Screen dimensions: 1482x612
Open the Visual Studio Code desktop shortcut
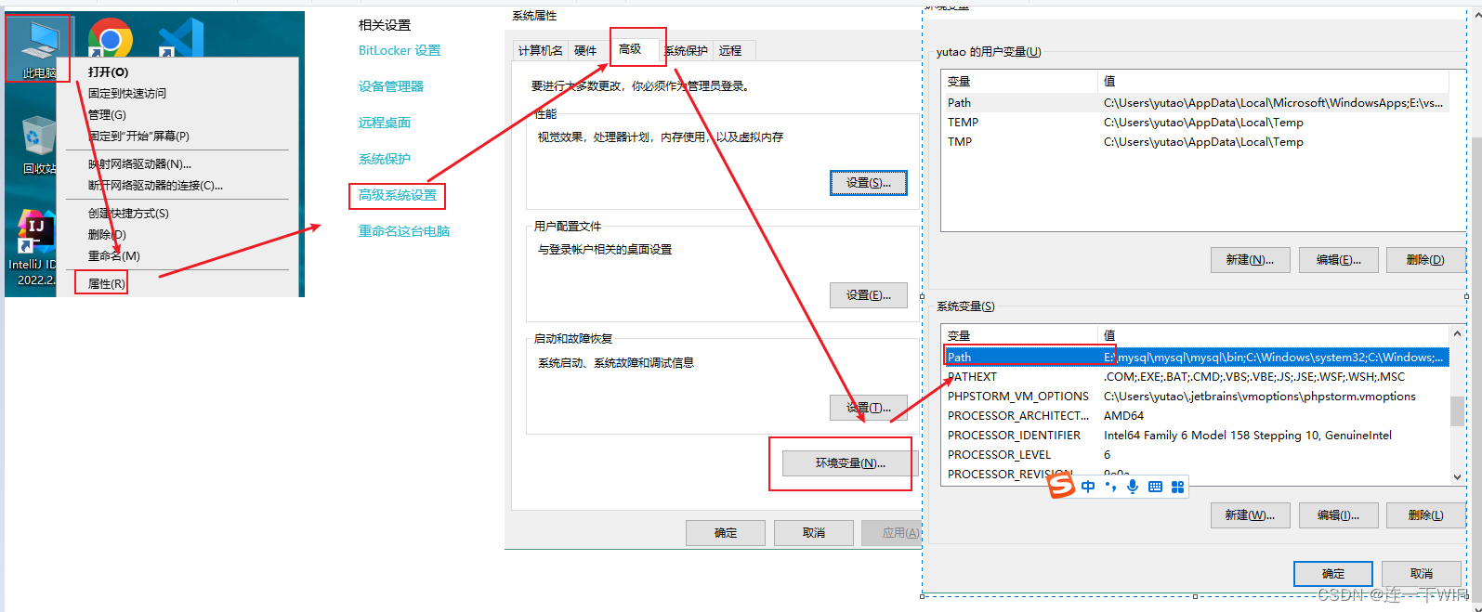click(182, 39)
